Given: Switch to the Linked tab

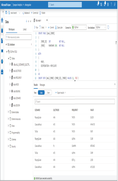Looking at the screenshot, I should [x=25, y=29].
